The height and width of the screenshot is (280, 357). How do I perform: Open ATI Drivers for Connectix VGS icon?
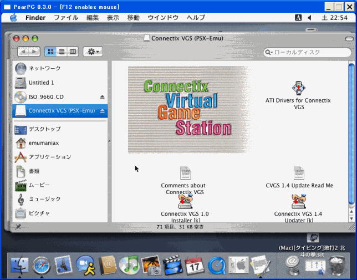[298, 88]
